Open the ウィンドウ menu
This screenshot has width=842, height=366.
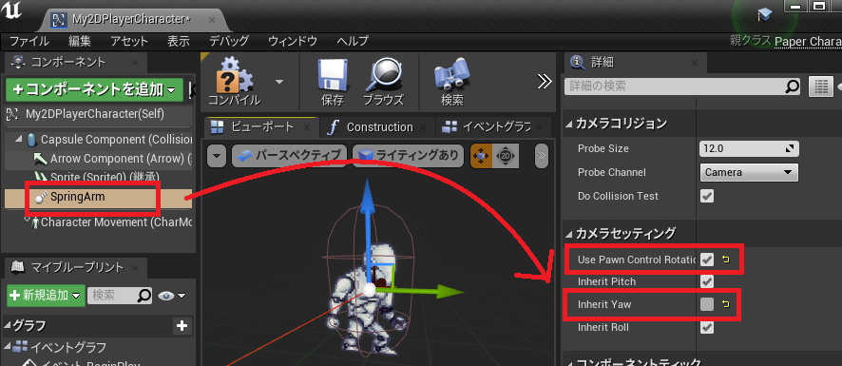pyautogui.click(x=293, y=41)
